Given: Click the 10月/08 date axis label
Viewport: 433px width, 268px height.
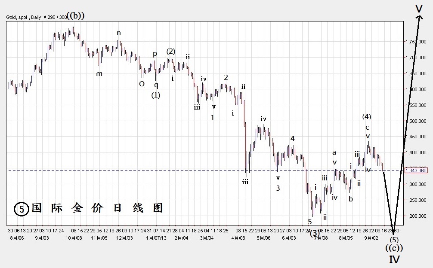Looking at the screenshot, I should (74, 237).
